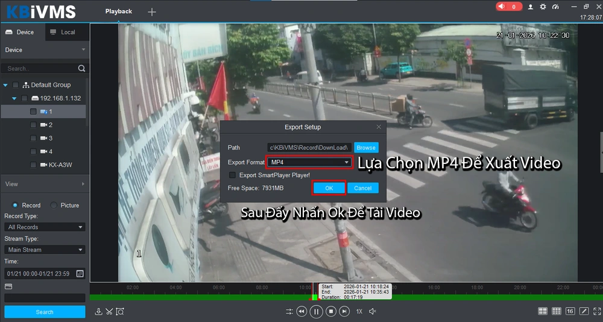Image resolution: width=603 pixels, height=322 pixels.
Task: Open the system performance gauge icon
Action: pyautogui.click(x=555, y=7)
